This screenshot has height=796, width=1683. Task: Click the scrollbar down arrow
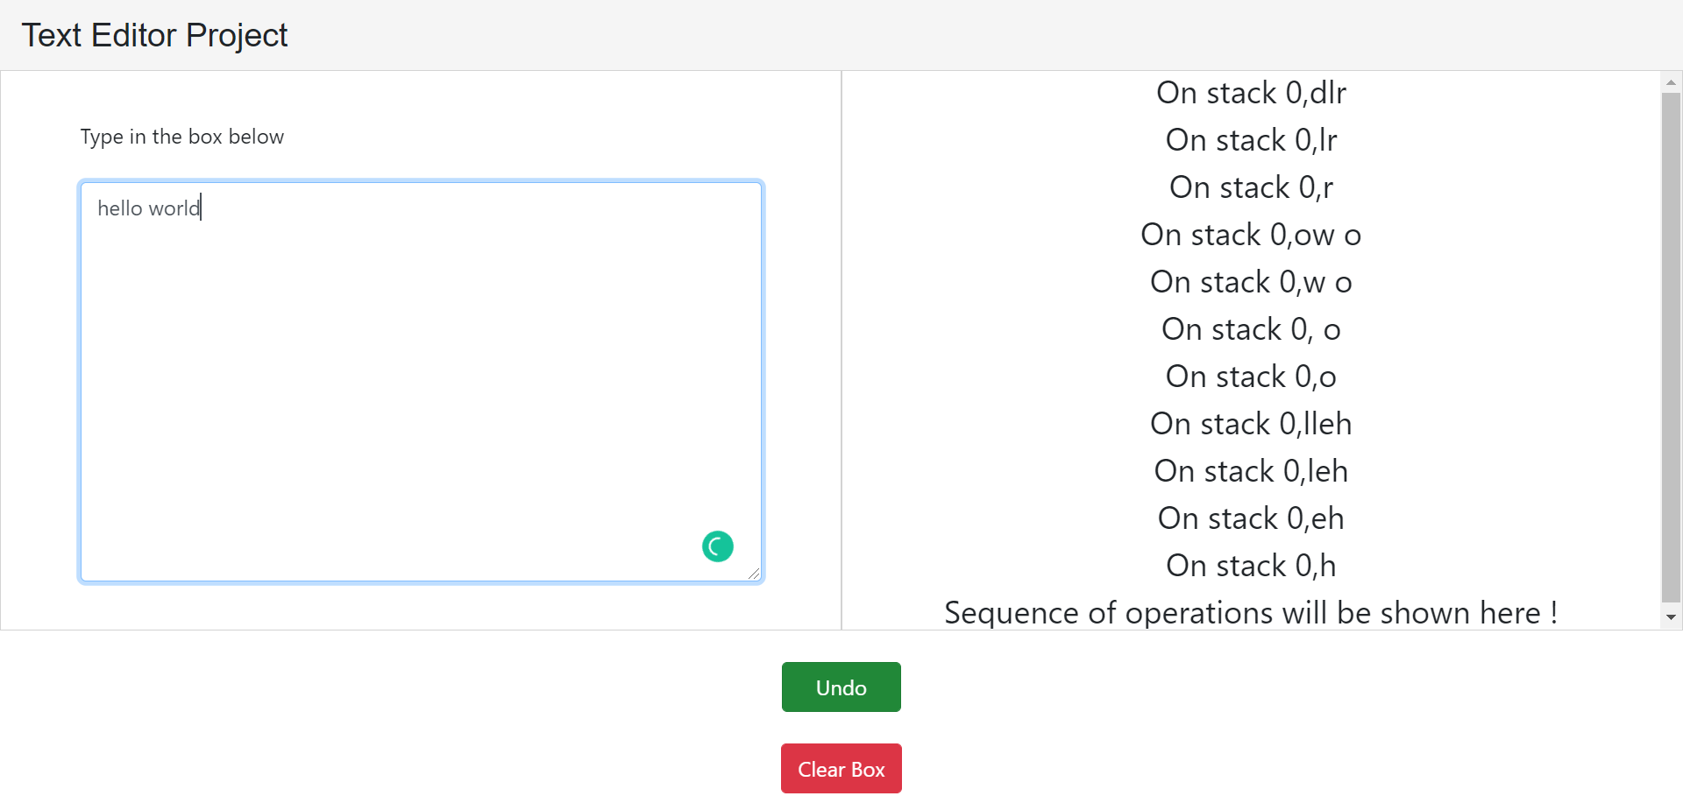tap(1672, 616)
